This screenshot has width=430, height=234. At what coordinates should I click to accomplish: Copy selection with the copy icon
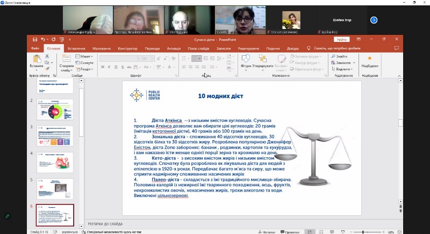tap(47, 62)
